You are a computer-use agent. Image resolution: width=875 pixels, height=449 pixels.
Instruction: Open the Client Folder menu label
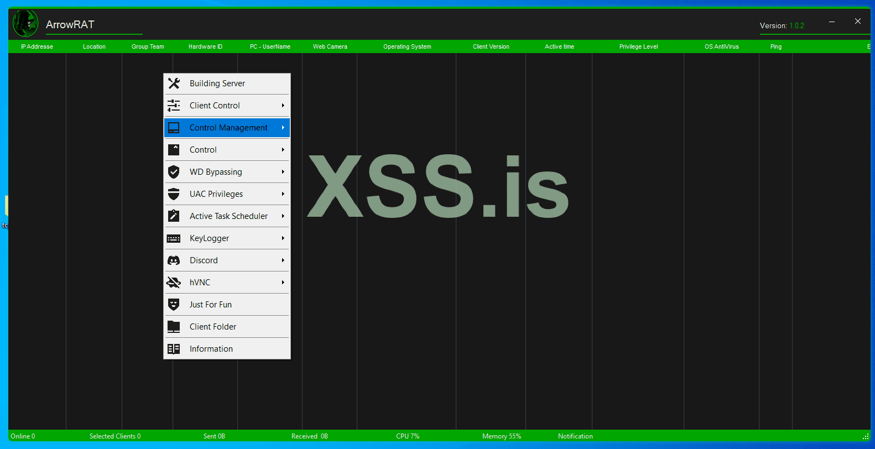[x=213, y=327]
